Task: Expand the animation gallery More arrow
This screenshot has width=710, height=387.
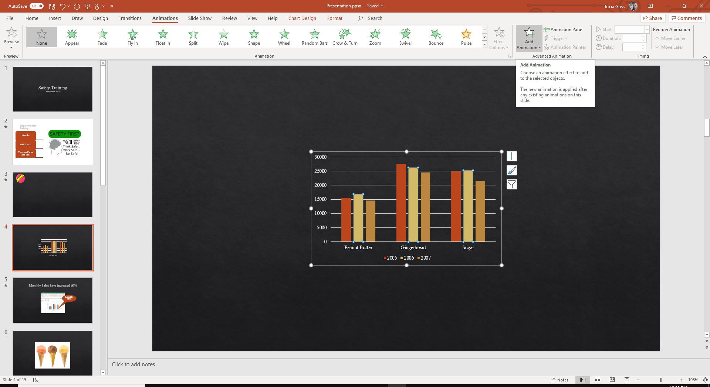Action: [x=484, y=44]
